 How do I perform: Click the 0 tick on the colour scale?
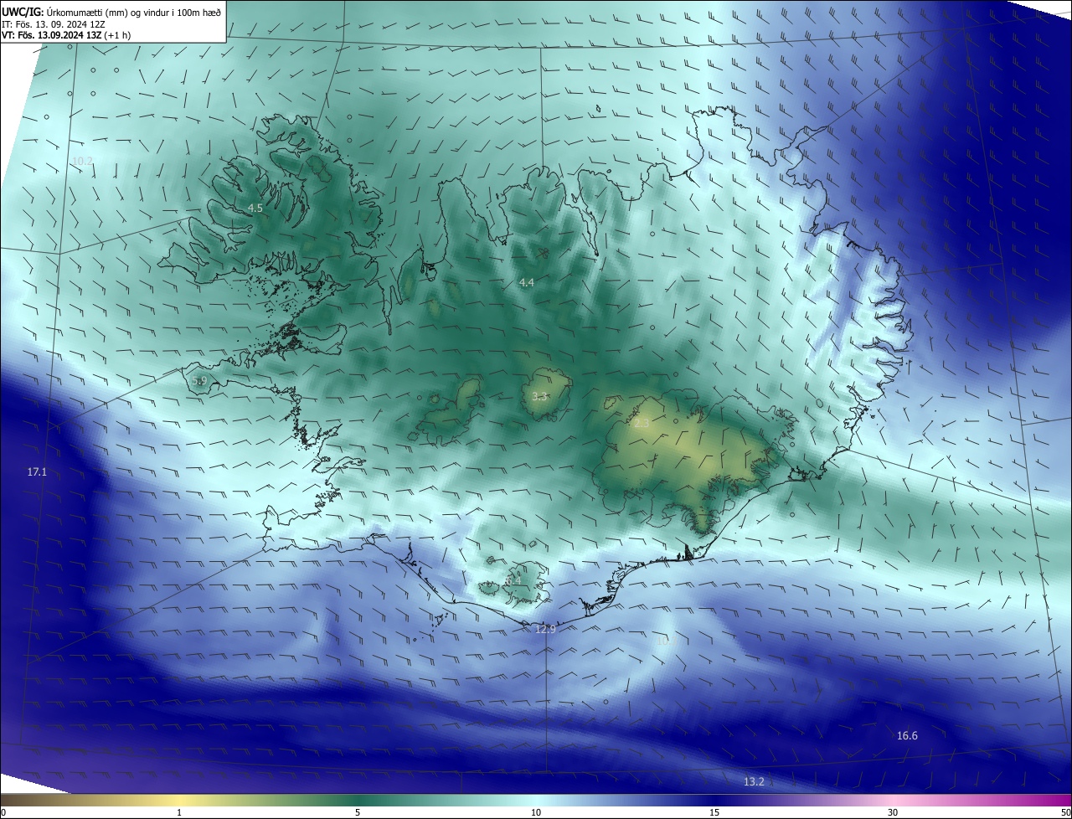coord(3,812)
